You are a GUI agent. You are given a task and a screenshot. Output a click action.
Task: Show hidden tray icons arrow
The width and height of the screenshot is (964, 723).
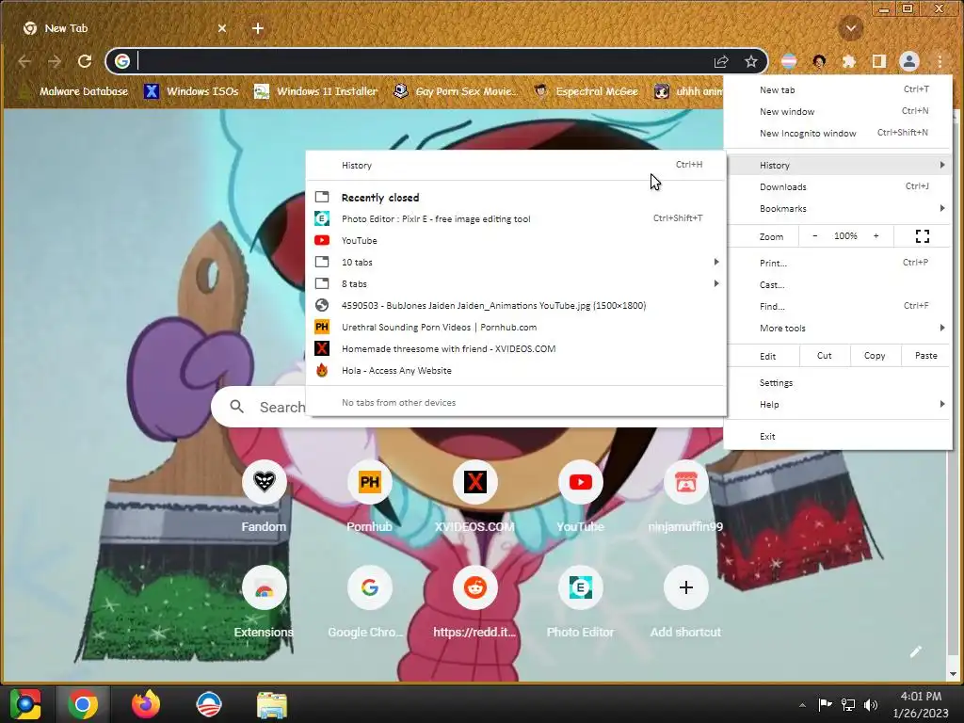pyautogui.click(x=802, y=705)
